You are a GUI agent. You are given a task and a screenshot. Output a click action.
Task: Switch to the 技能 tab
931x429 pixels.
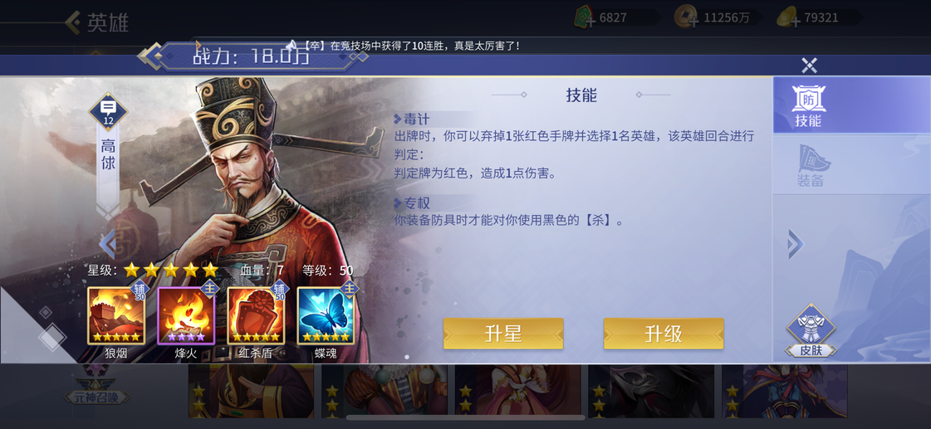coord(808,105)
